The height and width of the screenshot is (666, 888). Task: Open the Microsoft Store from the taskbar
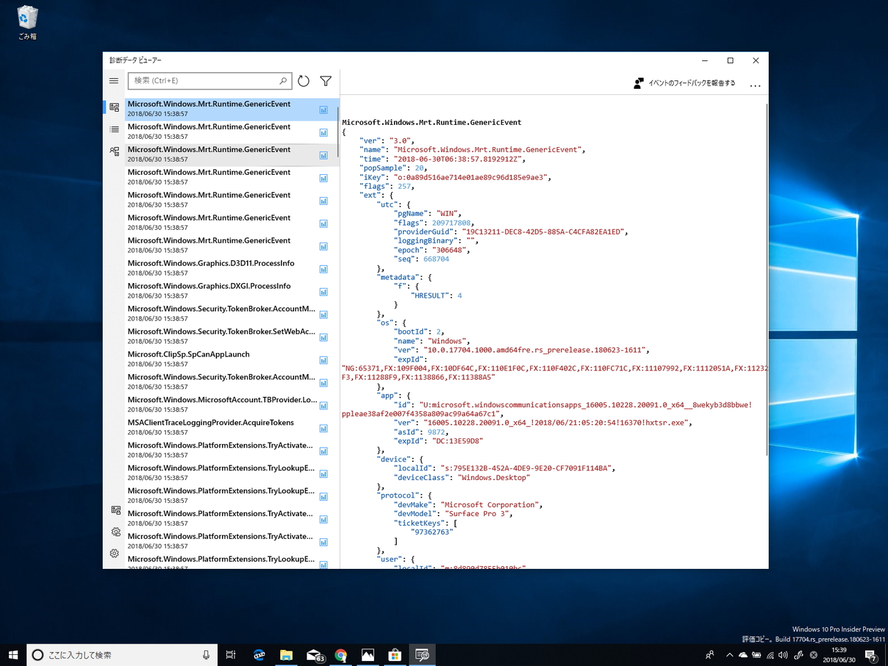pos(395,654)
